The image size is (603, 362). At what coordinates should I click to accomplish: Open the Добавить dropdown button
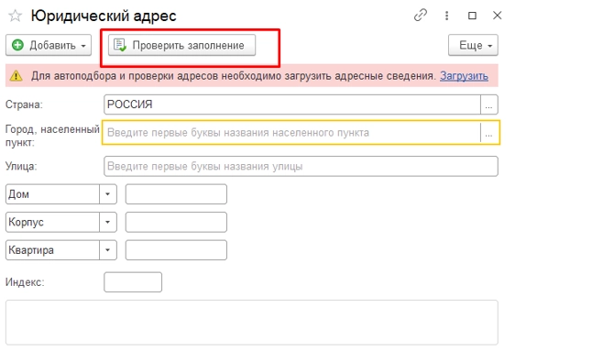[x=49, y=46]
